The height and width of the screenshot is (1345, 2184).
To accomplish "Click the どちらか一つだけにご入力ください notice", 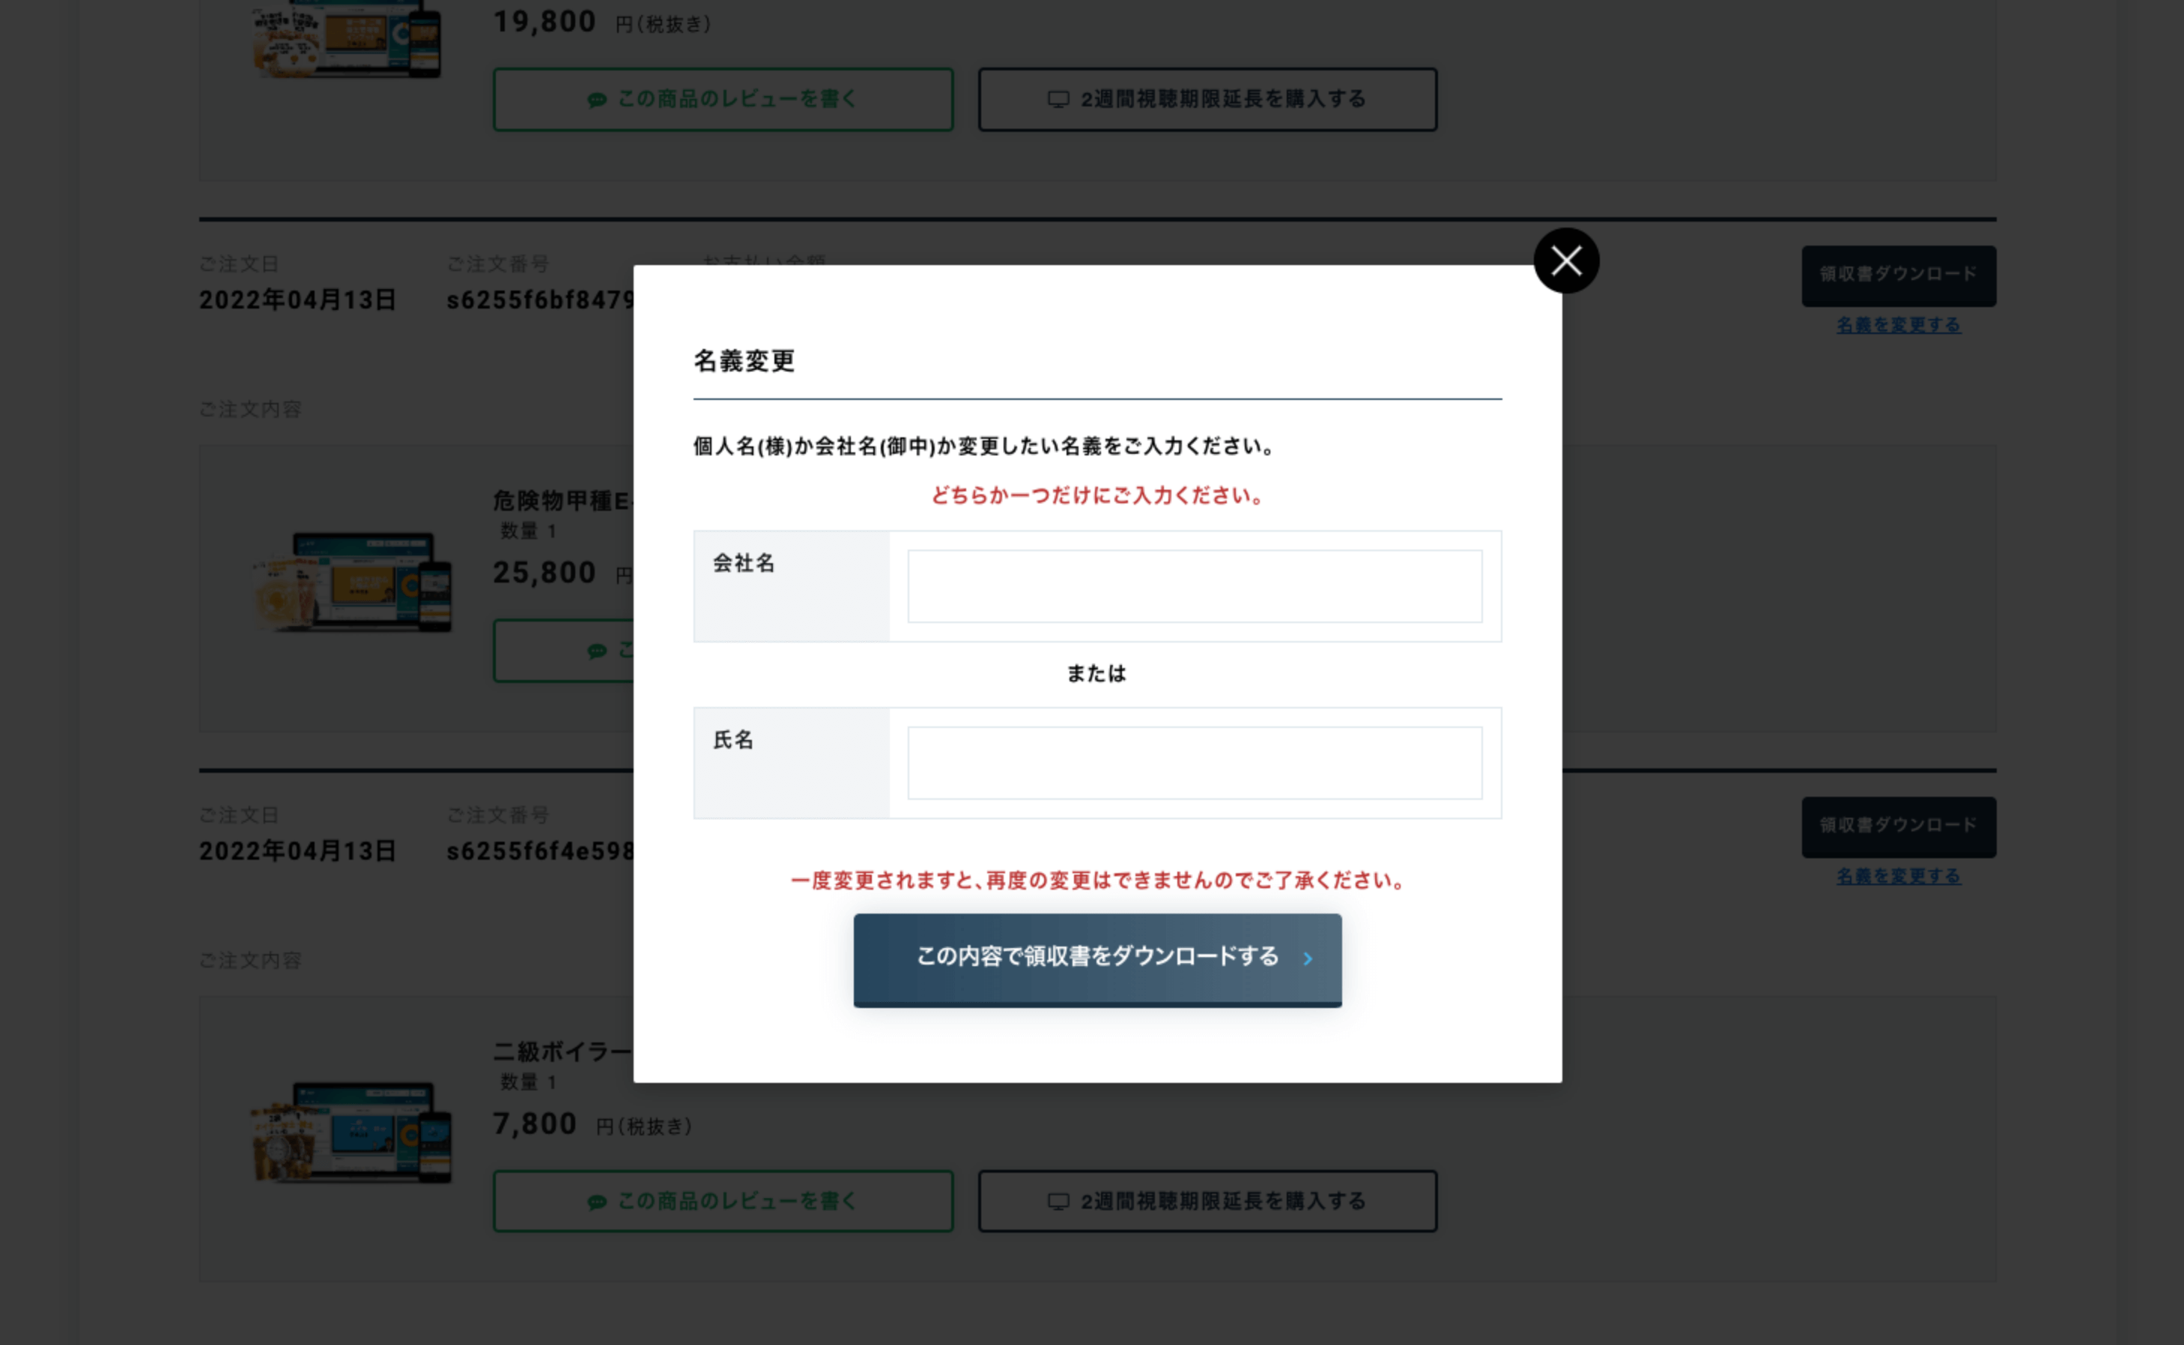I will pyautogui.click(x=1097, y=496).
